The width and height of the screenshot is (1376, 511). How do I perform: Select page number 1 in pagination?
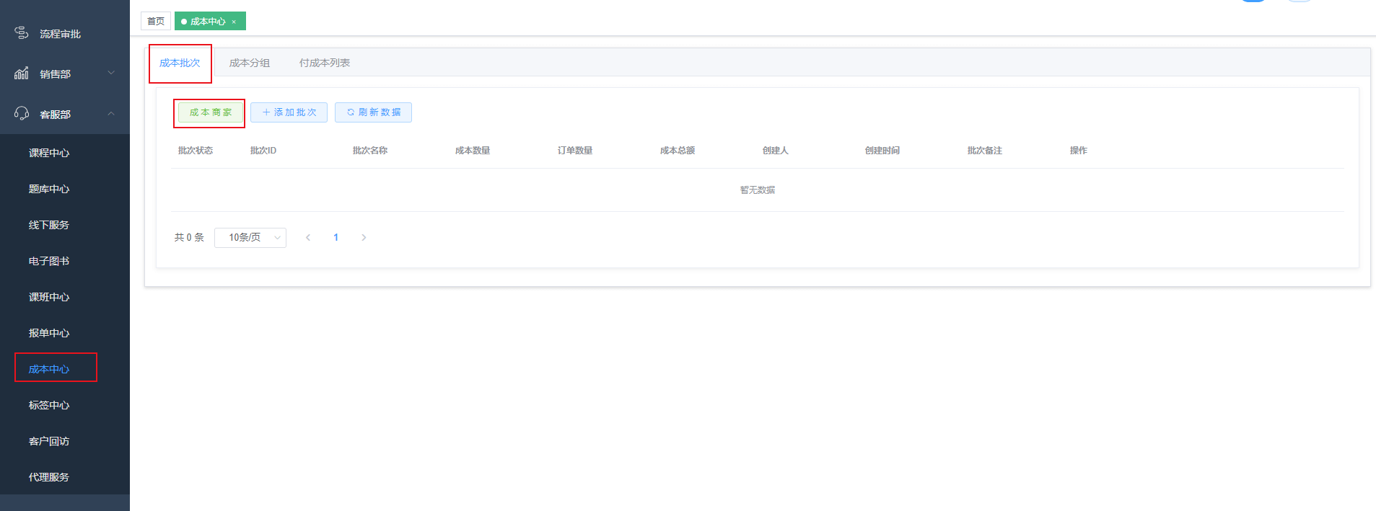(x=336, y=237)
